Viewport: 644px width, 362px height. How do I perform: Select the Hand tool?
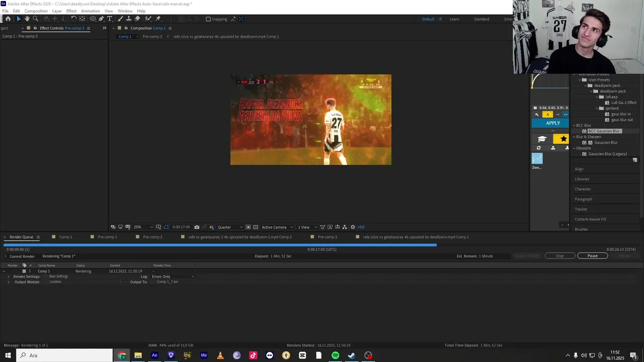point(27,19)
